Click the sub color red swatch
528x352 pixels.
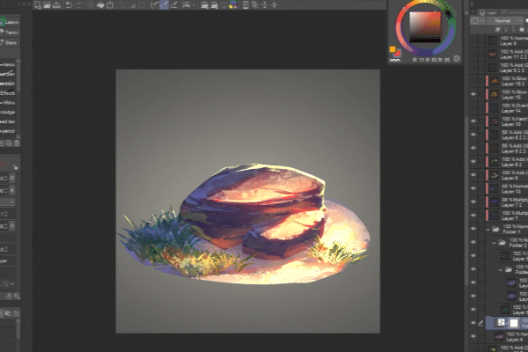(x=398, y=53)
